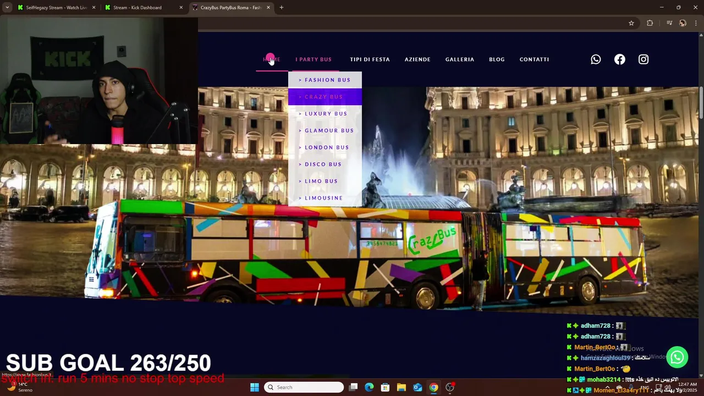Click the hamzazaghloul39 chat username
Image resolution: width=704 pixels, height=396 pixels.
point(605,358)
